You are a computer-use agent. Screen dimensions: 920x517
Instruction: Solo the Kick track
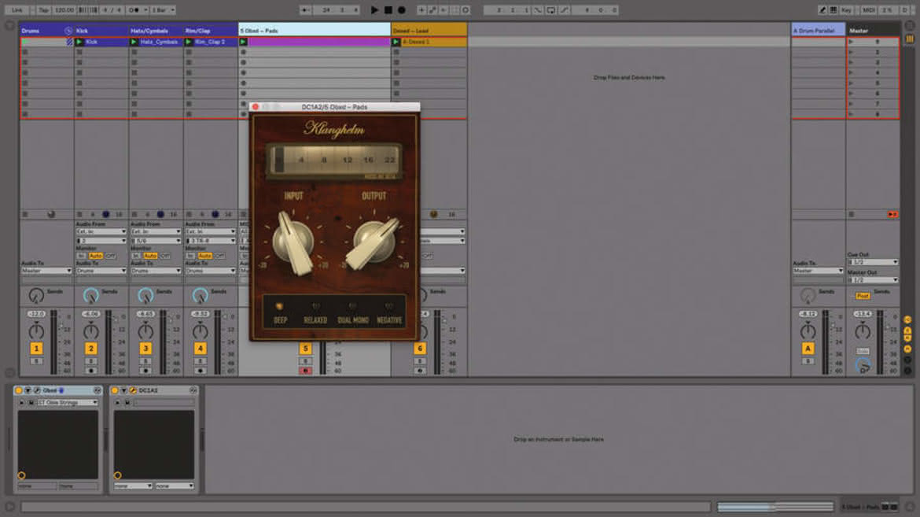91,361
